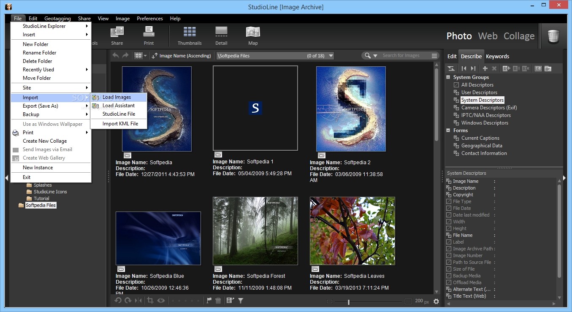This screenshot has width=572, height=312.
Task: Click the back navigation arrow
Action: pos(116,55)
